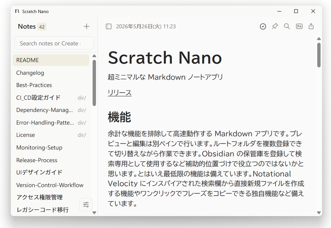Click the plus icon to create a new note
This screenshot has width=331, height=228.
[x=86, y=26]
